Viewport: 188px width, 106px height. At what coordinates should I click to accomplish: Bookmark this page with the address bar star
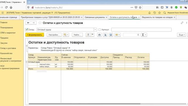tap(140, 7)
